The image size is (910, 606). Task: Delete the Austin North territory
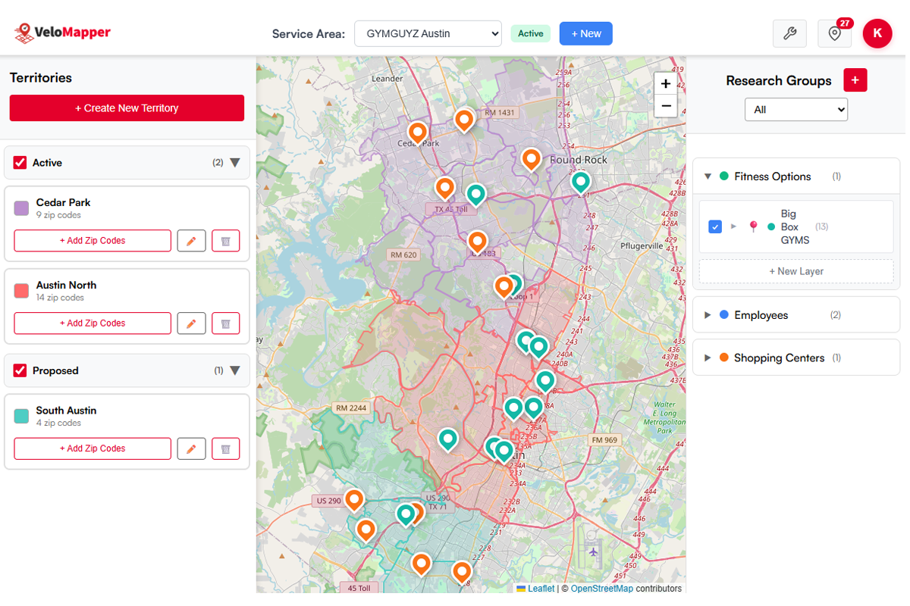(x=225, y=323)
